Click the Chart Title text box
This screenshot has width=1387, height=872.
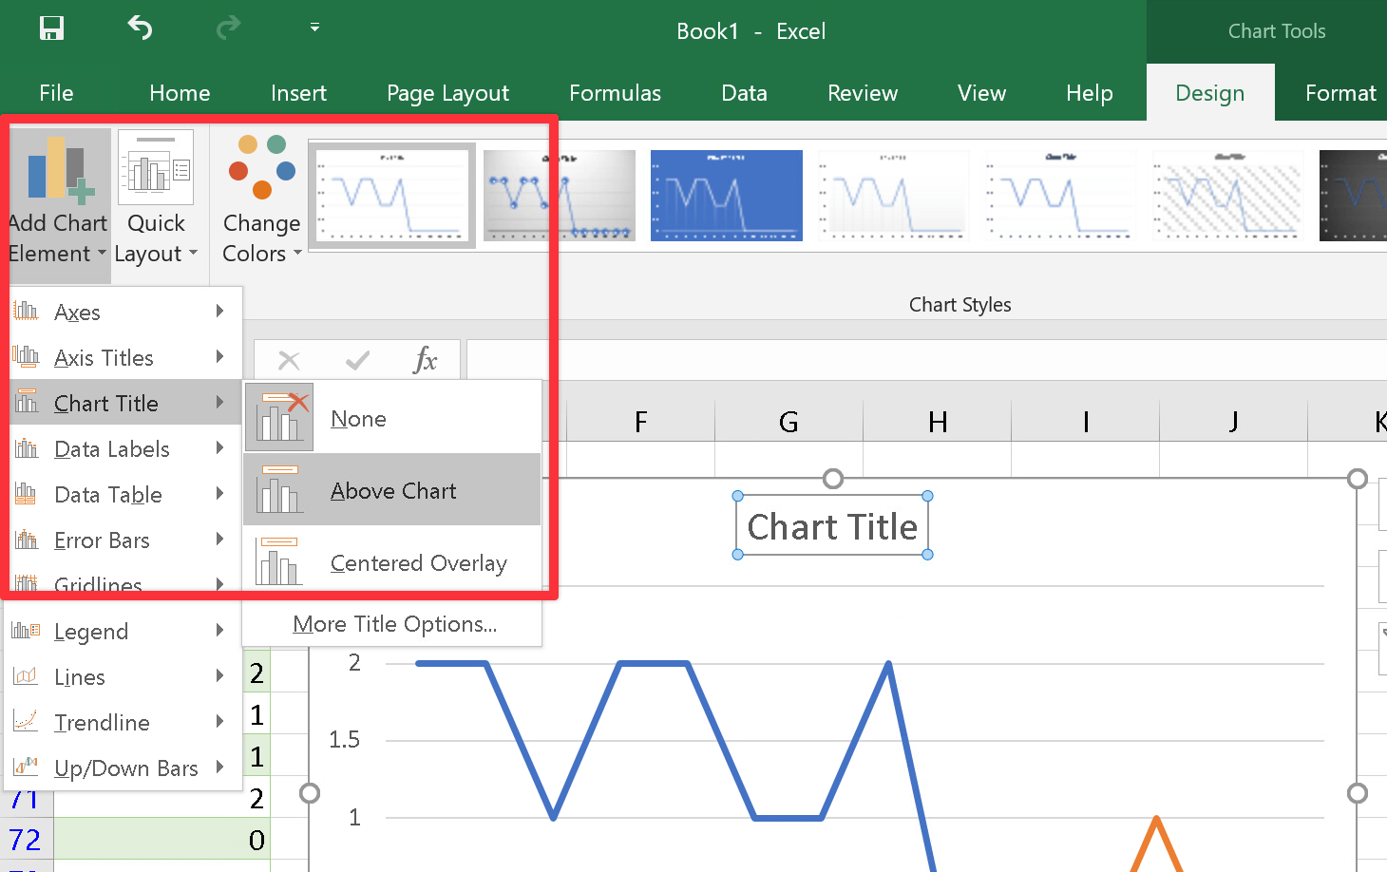point(832,526)
